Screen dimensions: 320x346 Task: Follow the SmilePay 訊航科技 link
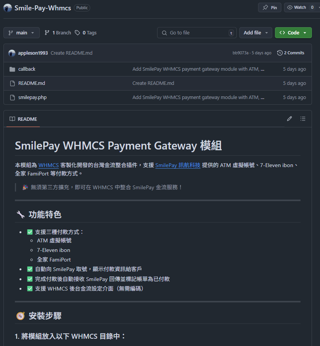pos(178,165)
